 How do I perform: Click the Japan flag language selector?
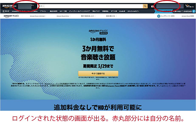pyautogui.click(x=152, y=6)
